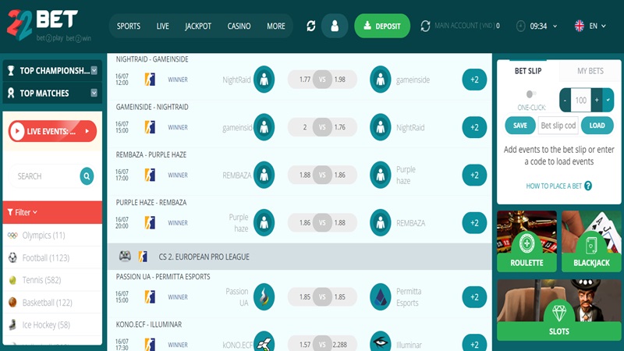Expand +2 markets for NightRaid - Gameinside 12:00

point(474,80)
